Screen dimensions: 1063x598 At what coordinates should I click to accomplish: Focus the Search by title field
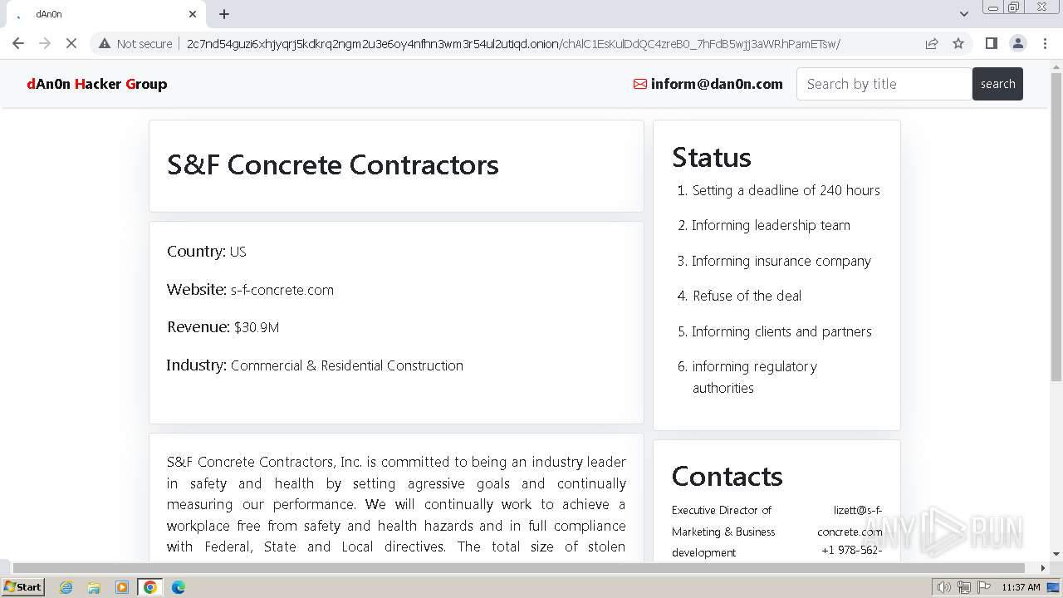coord(884,84)
